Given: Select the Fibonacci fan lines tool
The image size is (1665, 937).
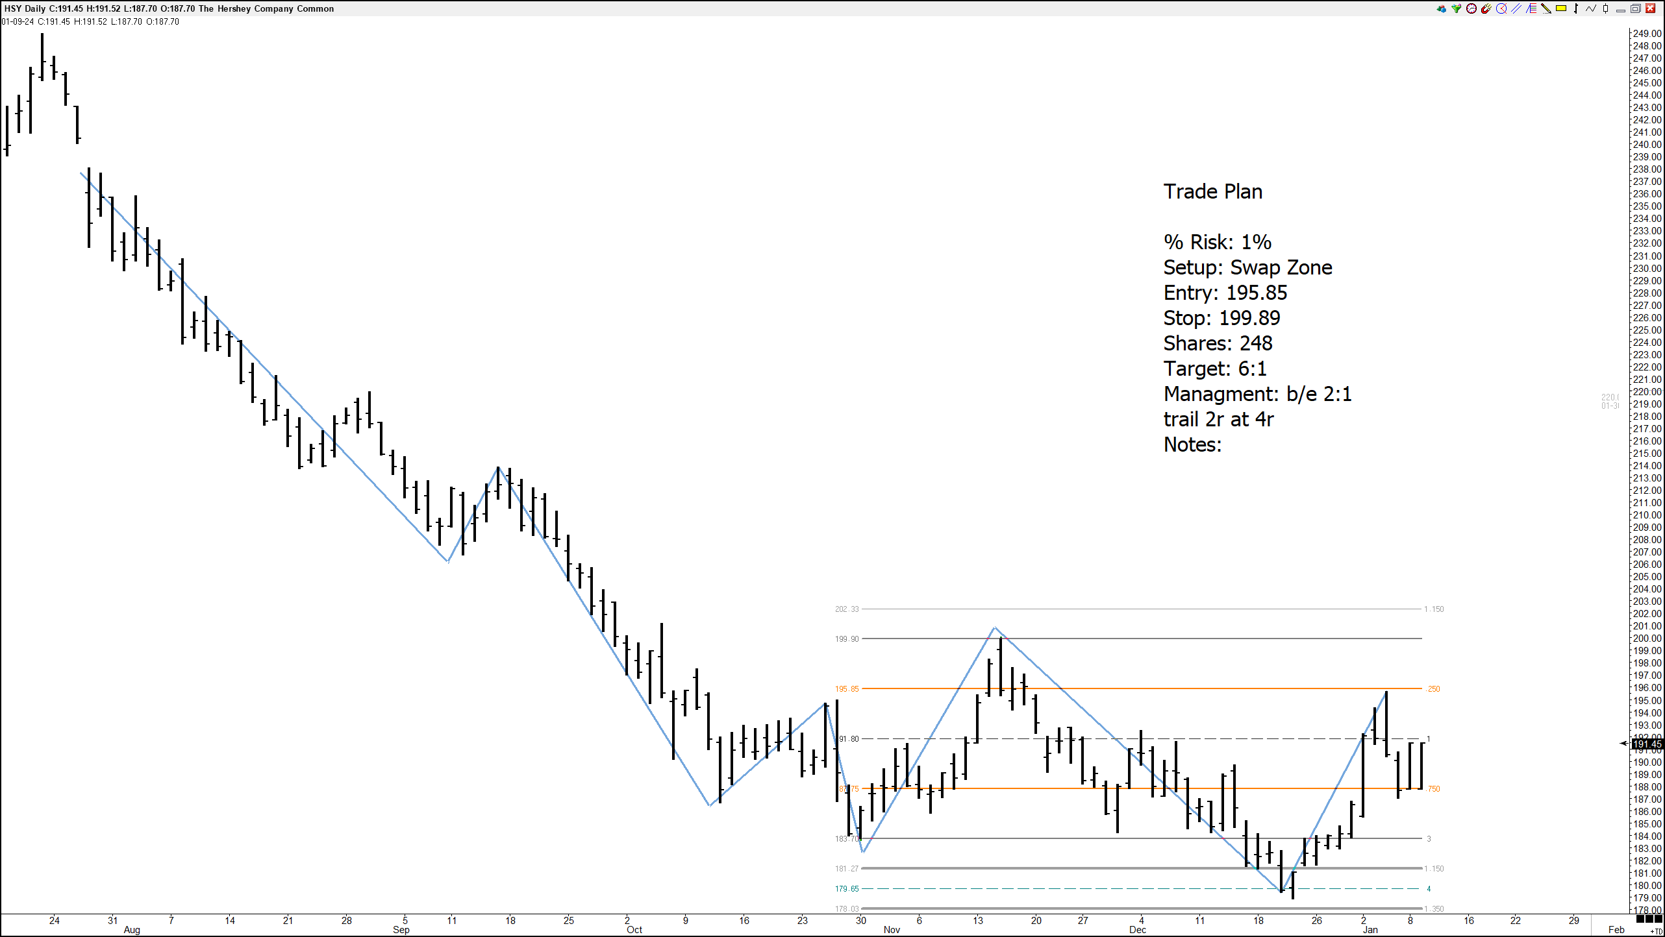Looking at the screenshot, I should [x=1531, y=8].
